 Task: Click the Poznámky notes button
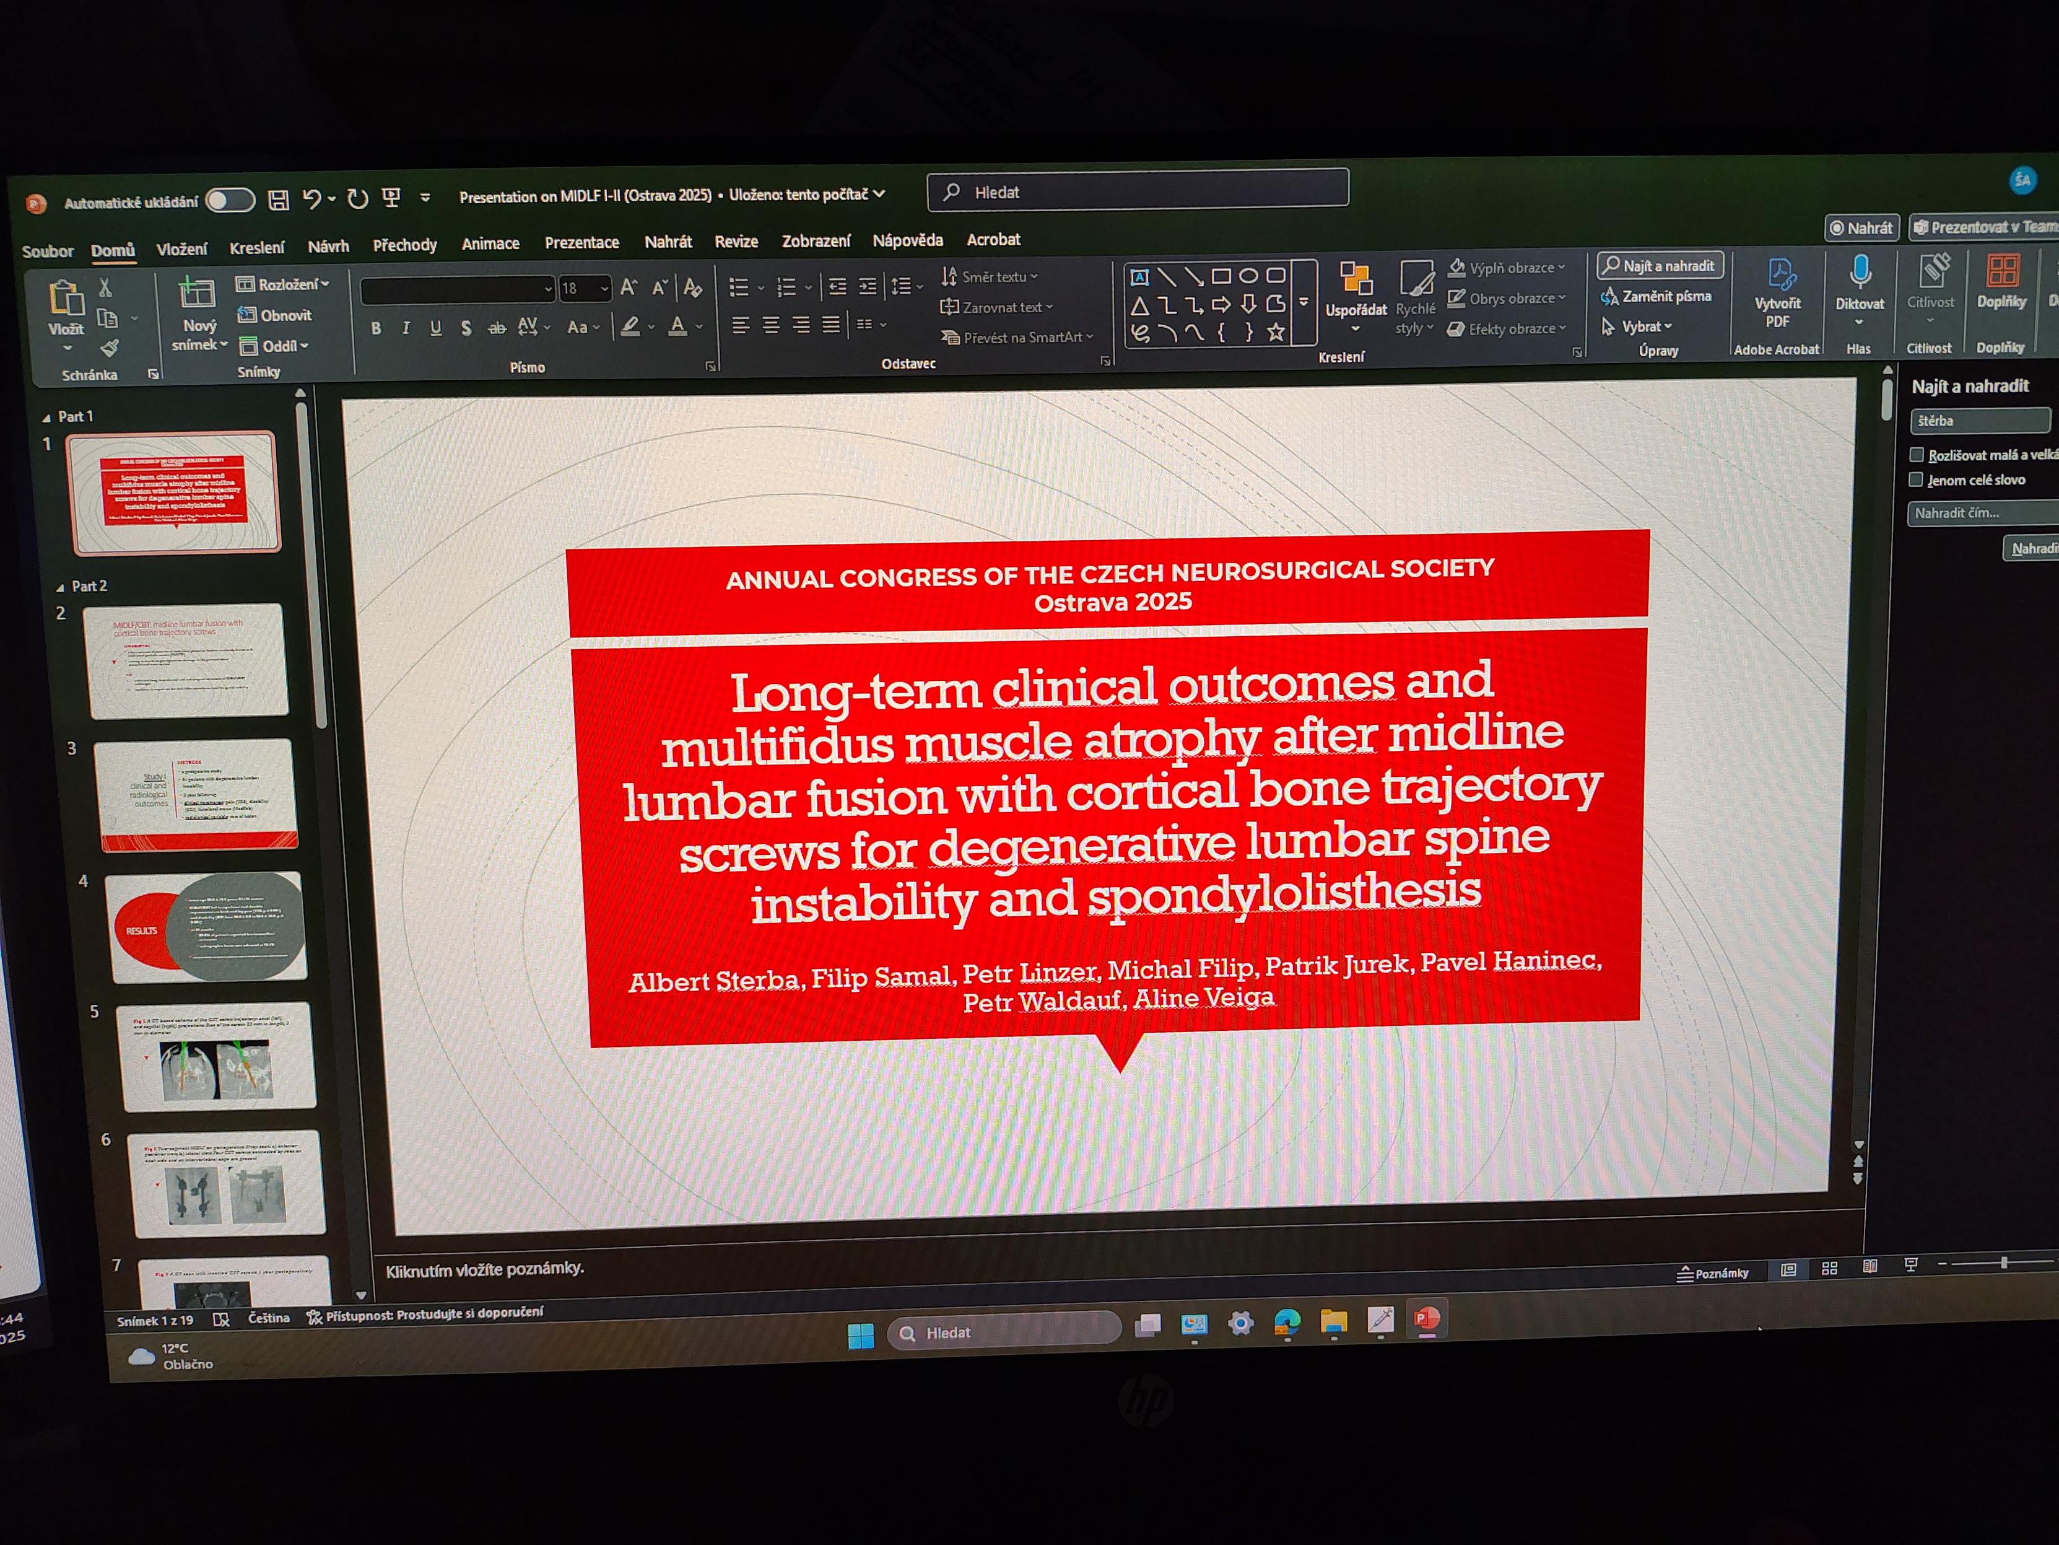(x=1713, y=1272)
